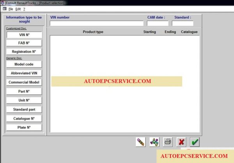Open the File menu
The width and height of the screenshot is (234, 163).
[11, 9]
